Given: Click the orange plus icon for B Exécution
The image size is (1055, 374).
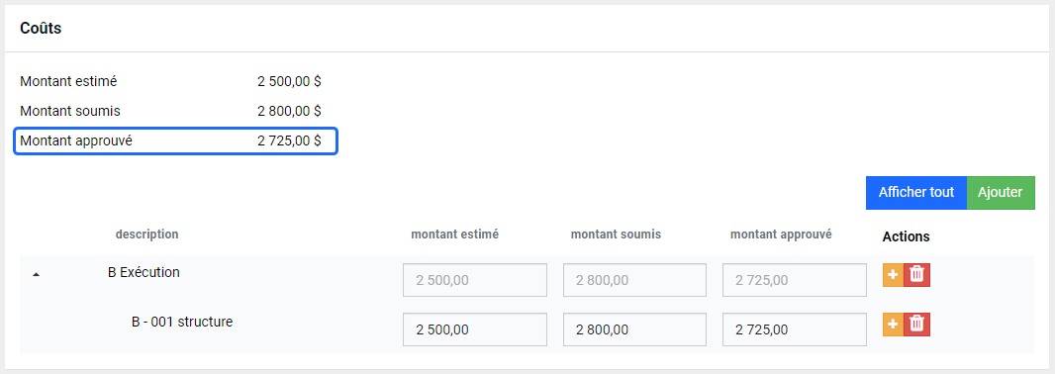Looking at the screenshot, I should 893,275.
